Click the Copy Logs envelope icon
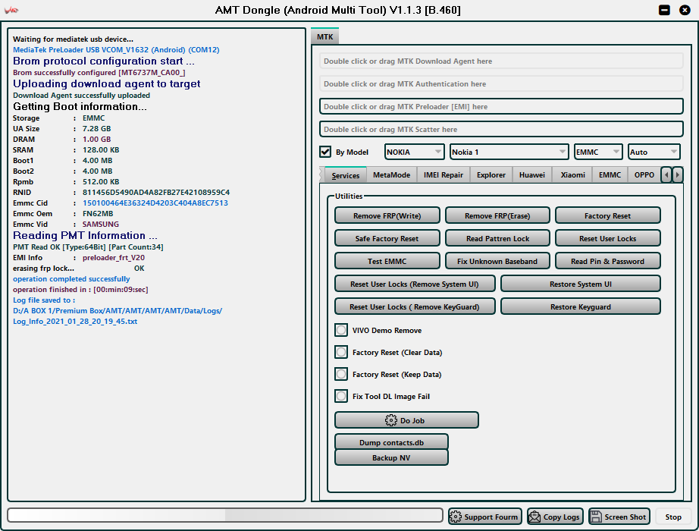The width and height of the screenshot is (699, 531). (534, 517)
